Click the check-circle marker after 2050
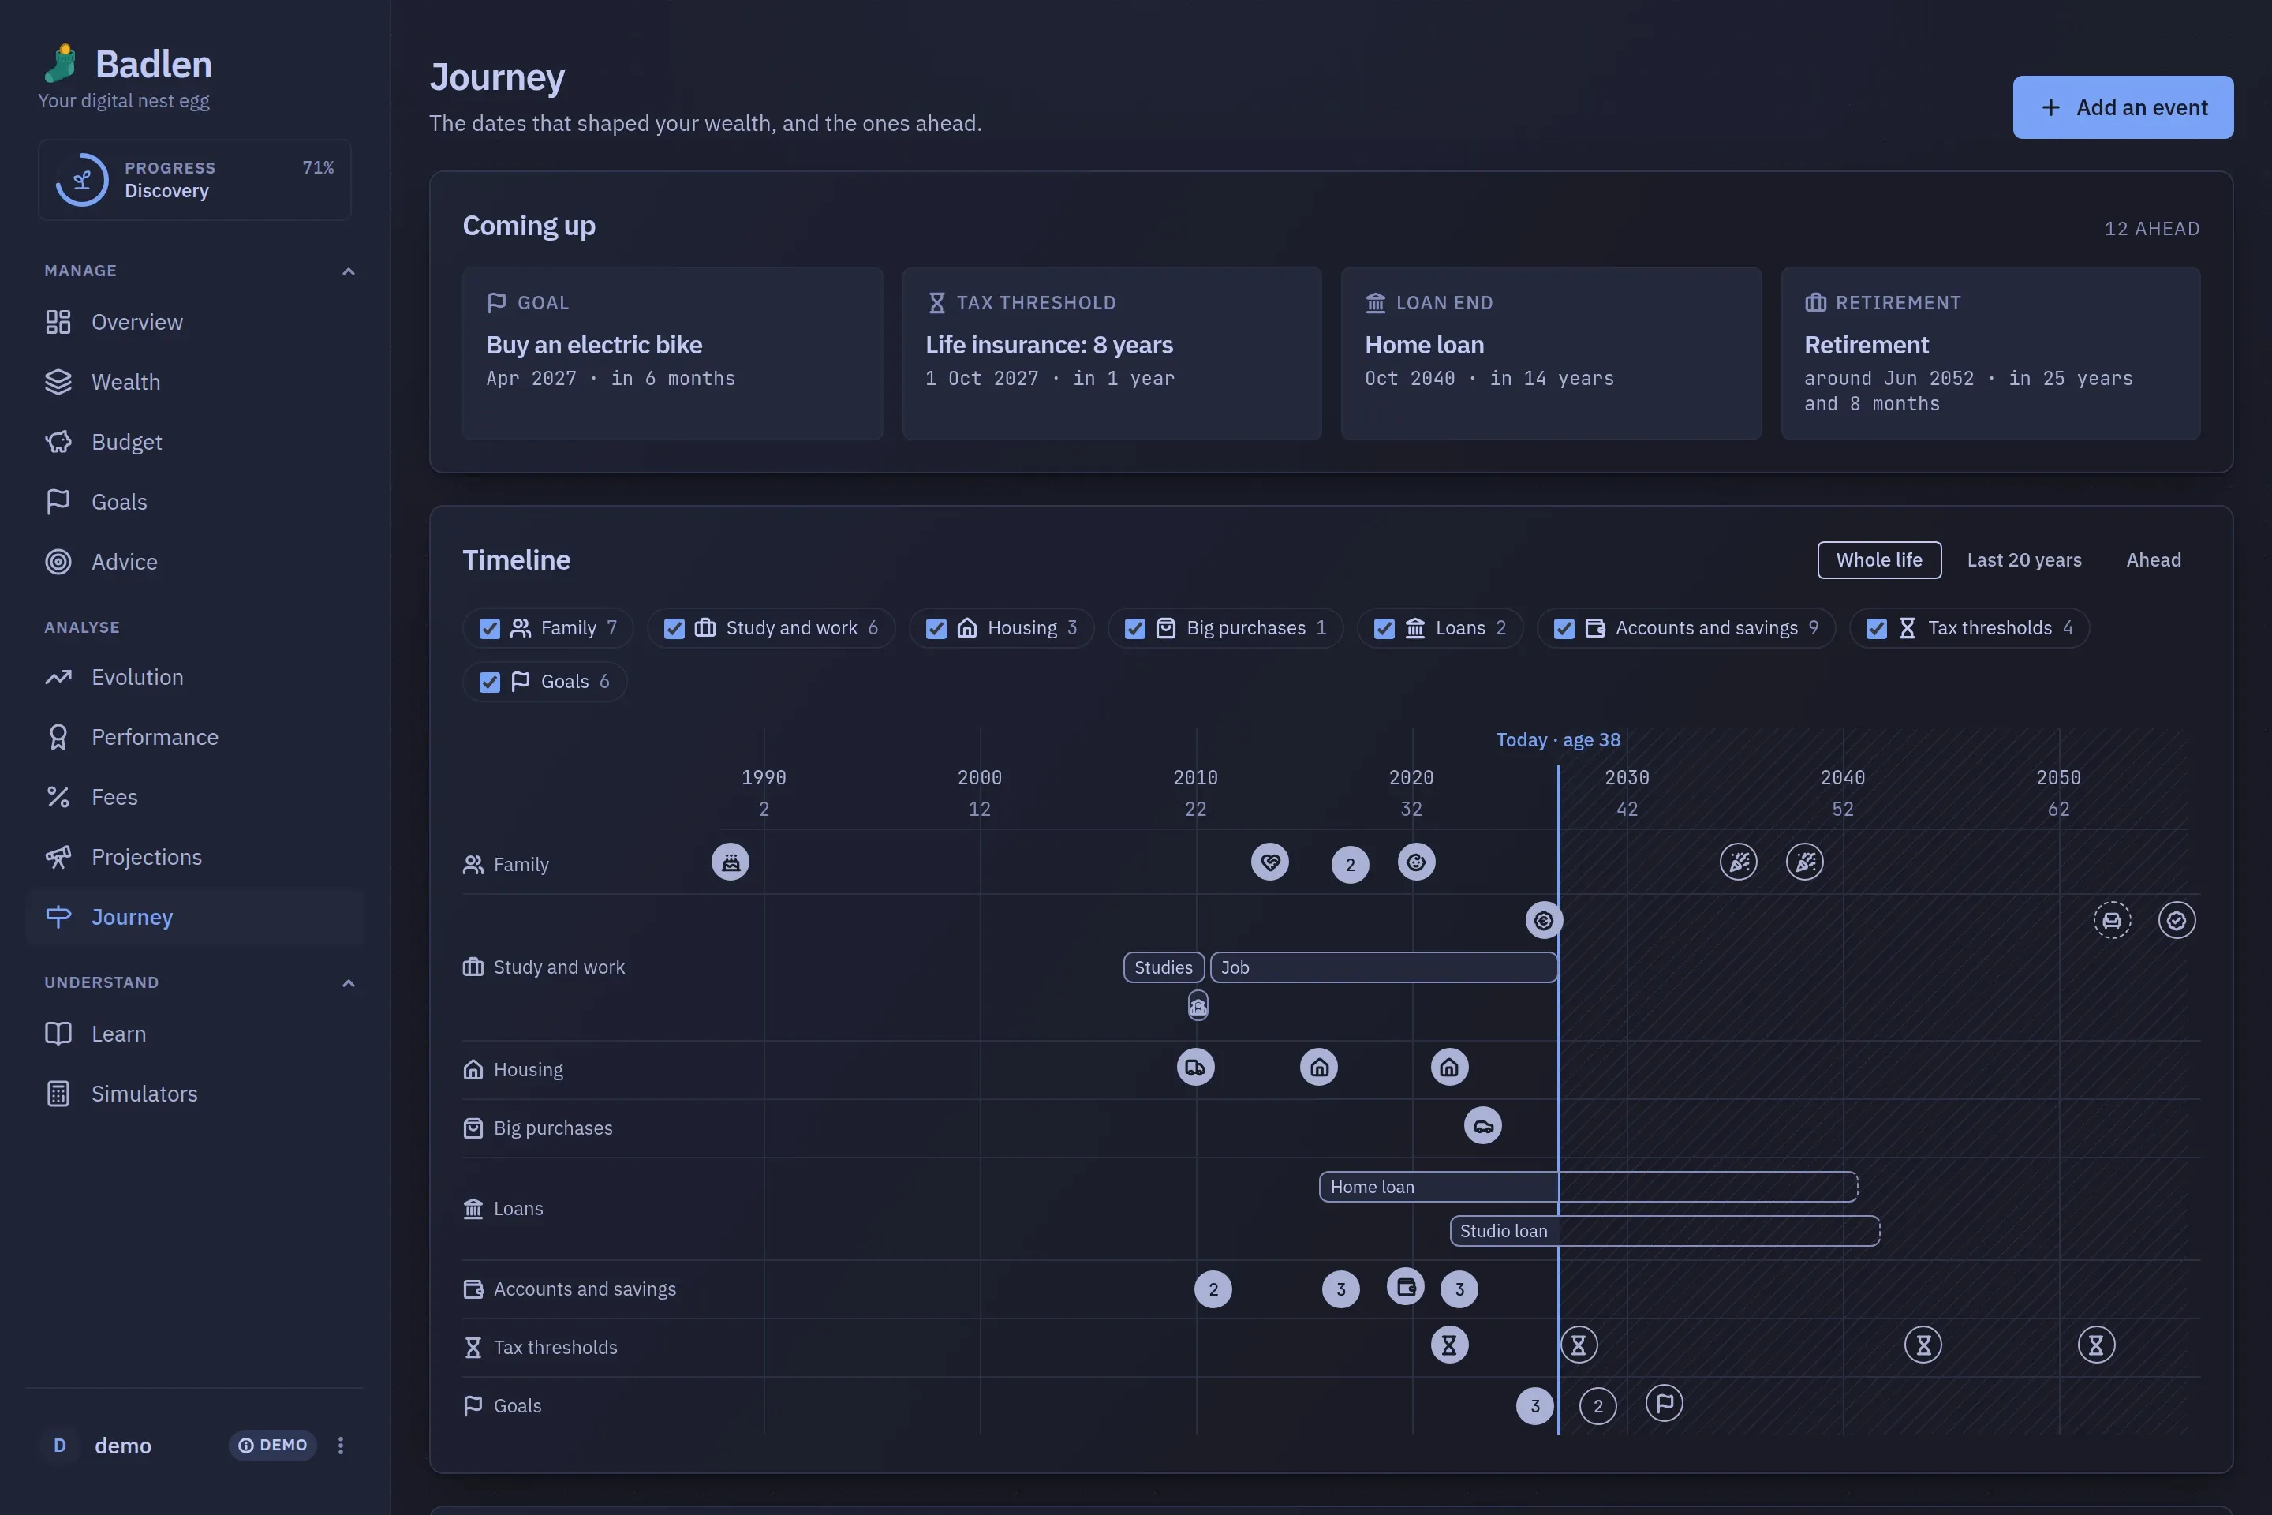 2177,921
